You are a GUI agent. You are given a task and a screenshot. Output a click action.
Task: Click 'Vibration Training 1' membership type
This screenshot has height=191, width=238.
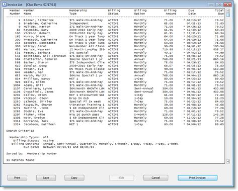87,105
